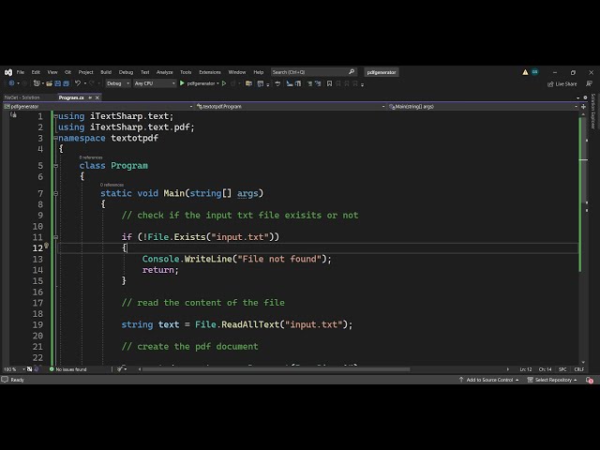Click the Visual Studio logo icon
600x450 pixels.
7,72
